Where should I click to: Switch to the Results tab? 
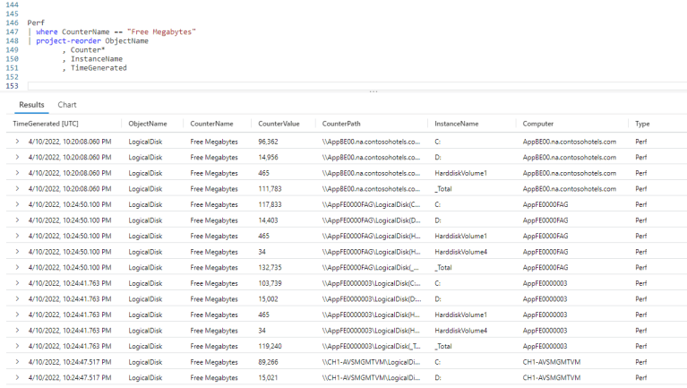(31, 105)
